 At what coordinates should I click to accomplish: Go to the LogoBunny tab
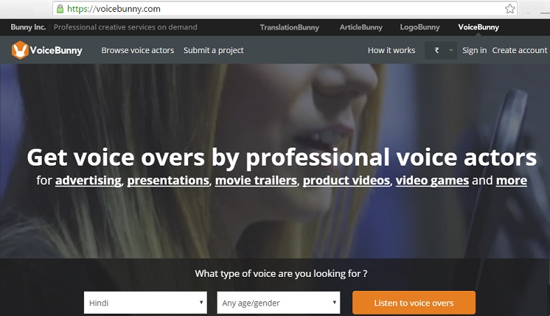point(420,27)
